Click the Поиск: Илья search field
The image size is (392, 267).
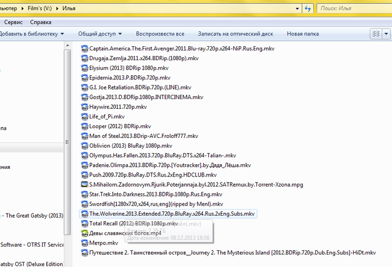point(354,9)
